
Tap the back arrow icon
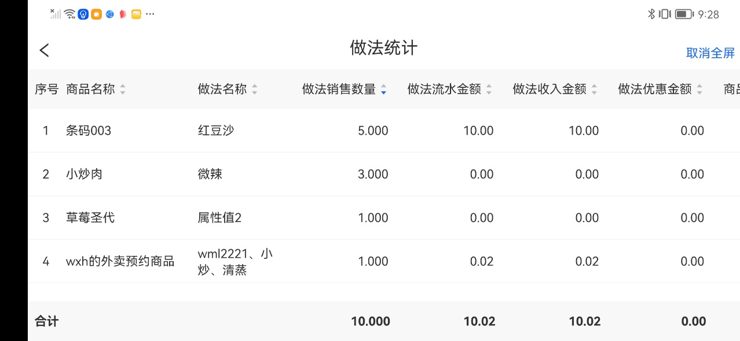pos(45,50)
